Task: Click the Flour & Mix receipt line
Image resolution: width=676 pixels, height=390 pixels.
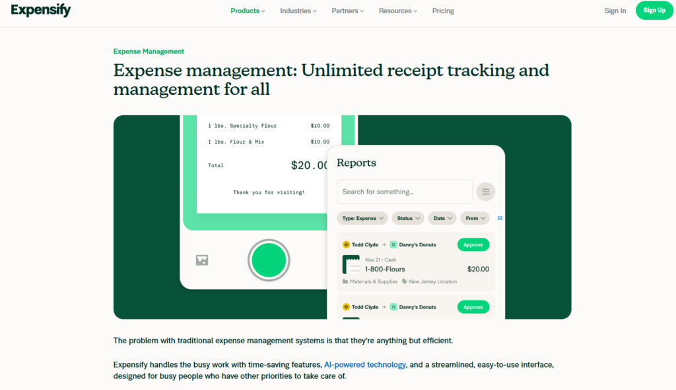Action: click(269, 142)
